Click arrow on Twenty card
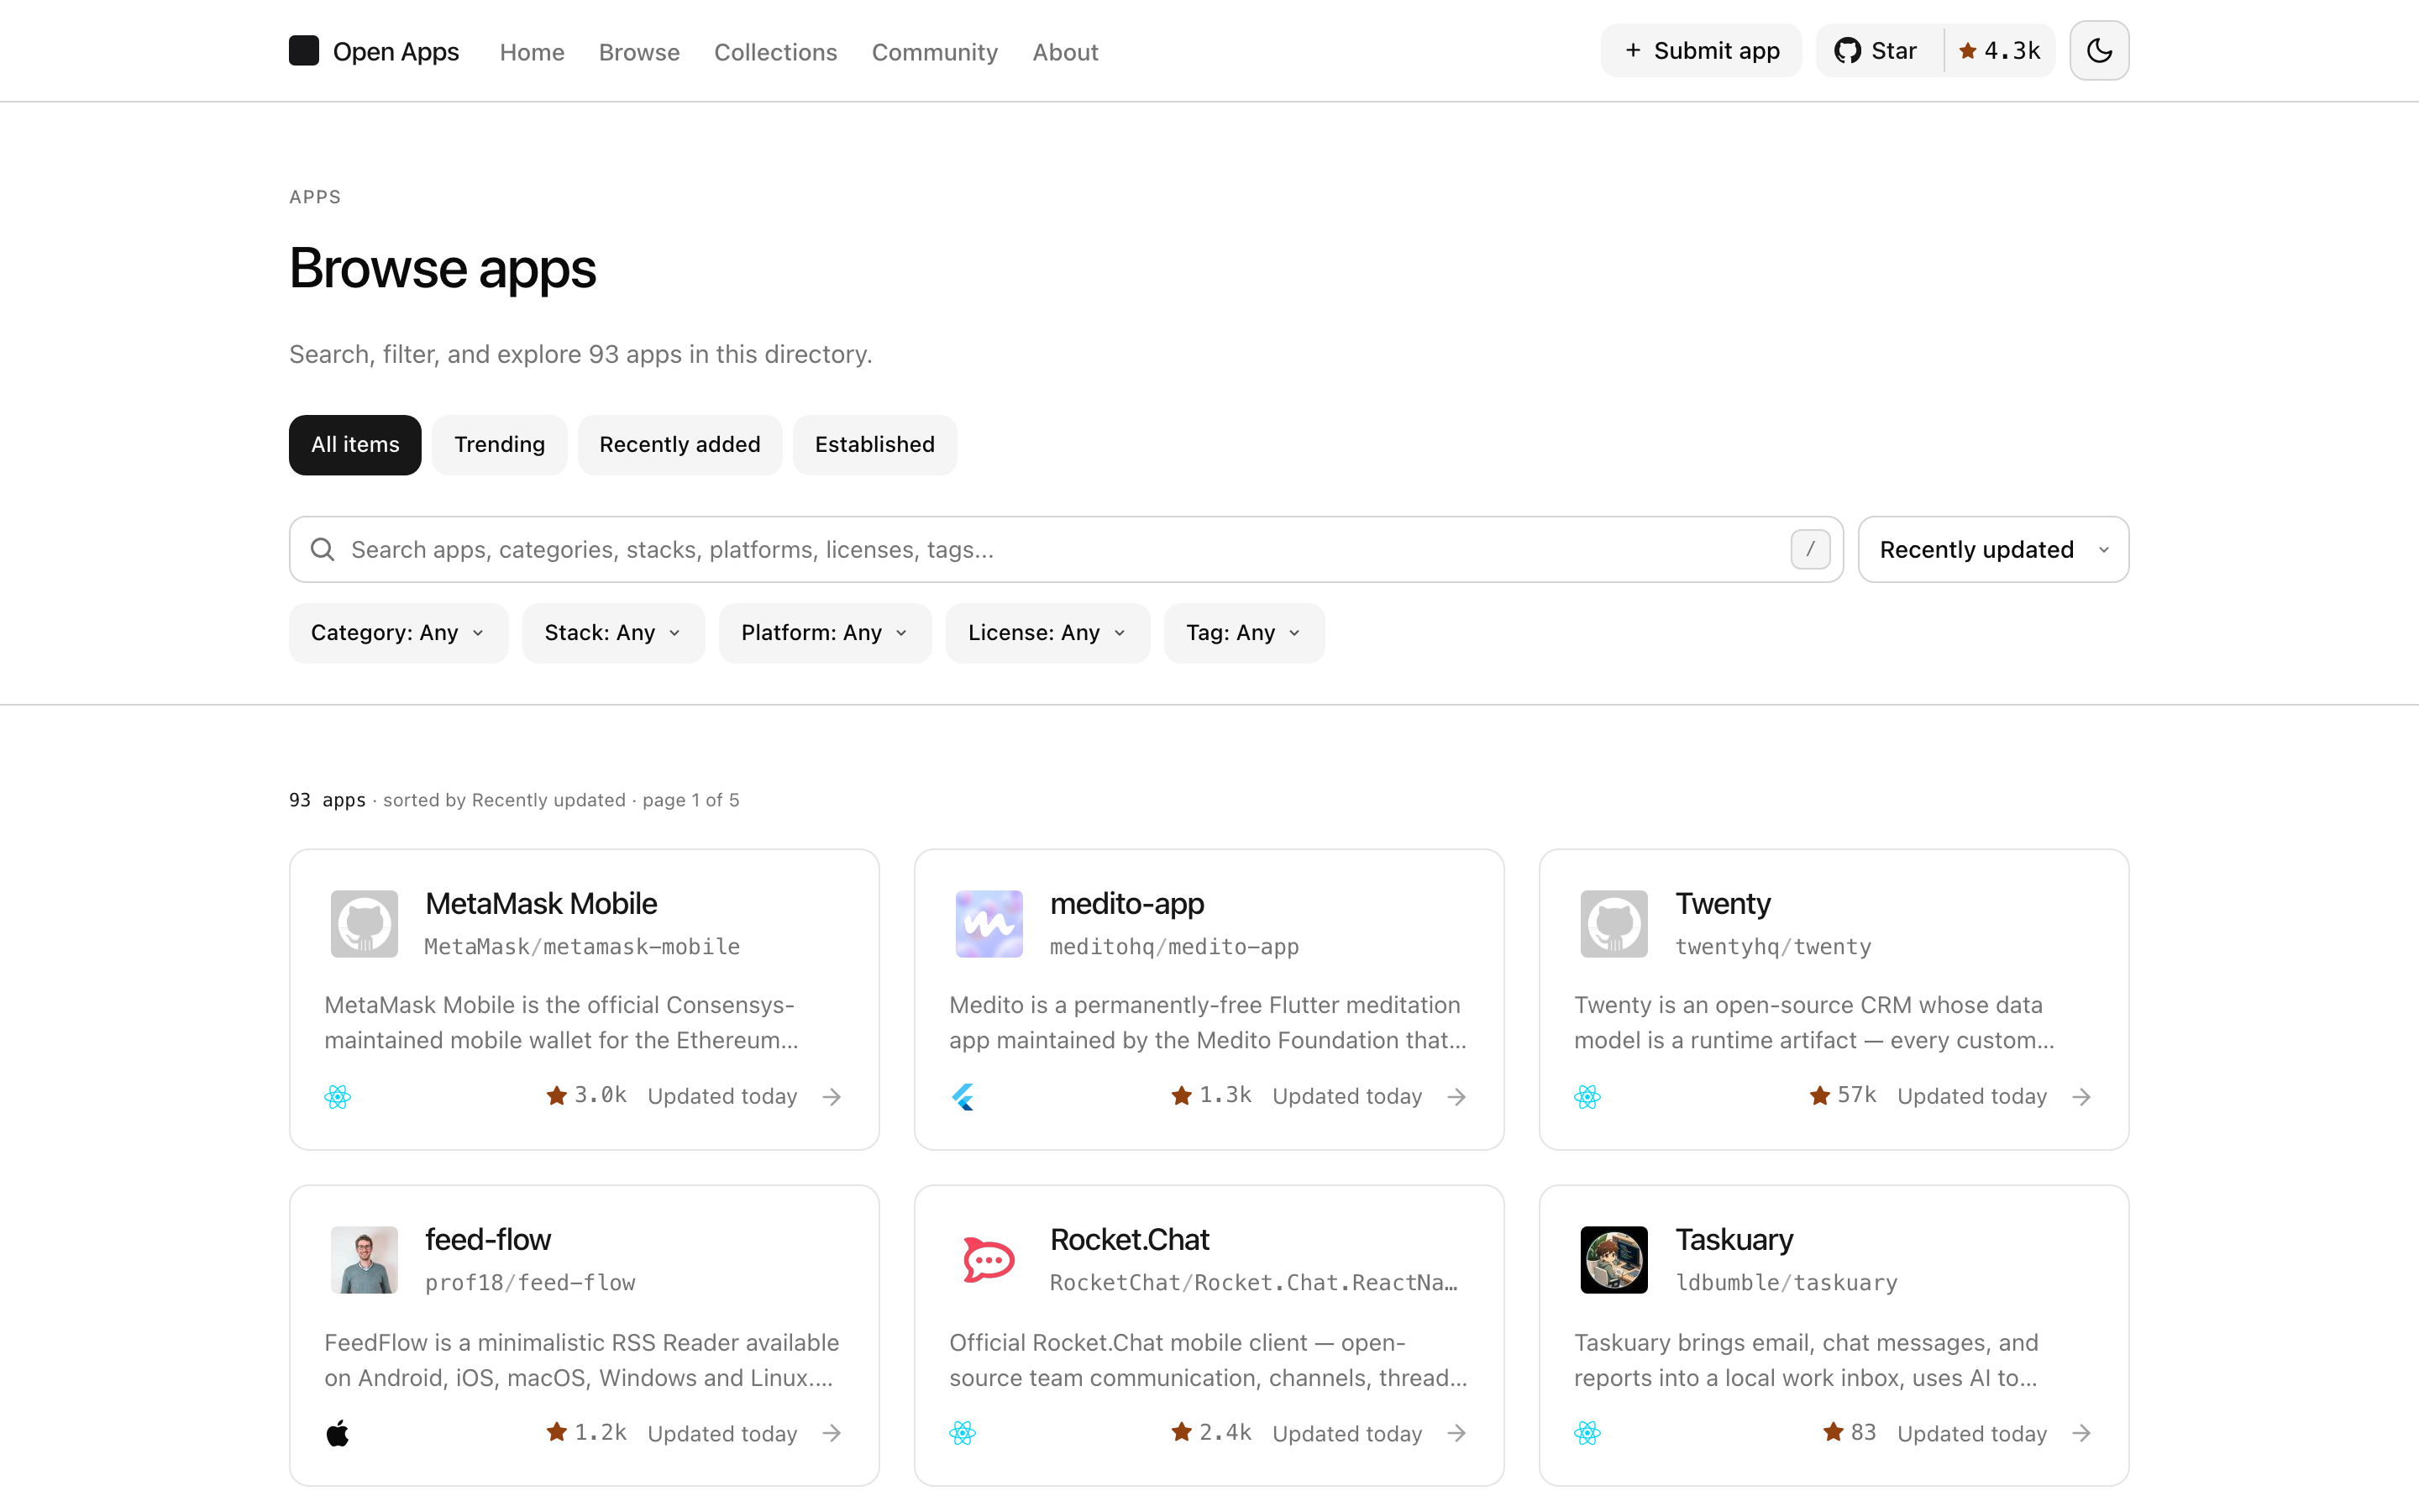2419x1512 pixels. [x=2081, y=1097]
